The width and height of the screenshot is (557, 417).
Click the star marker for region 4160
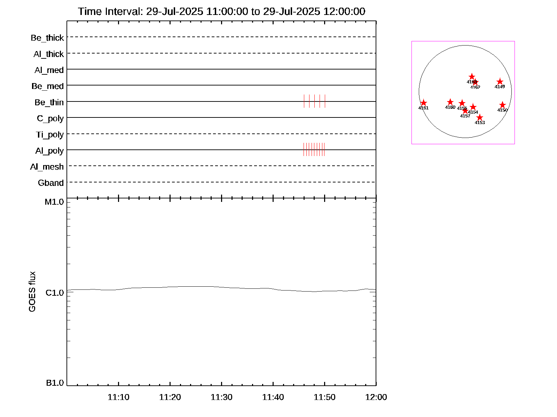tap(450, 102)
